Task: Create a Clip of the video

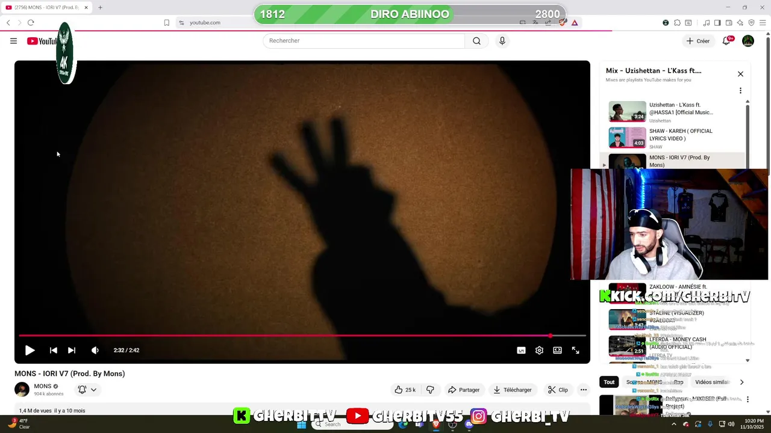Action: tap(558, 390)
